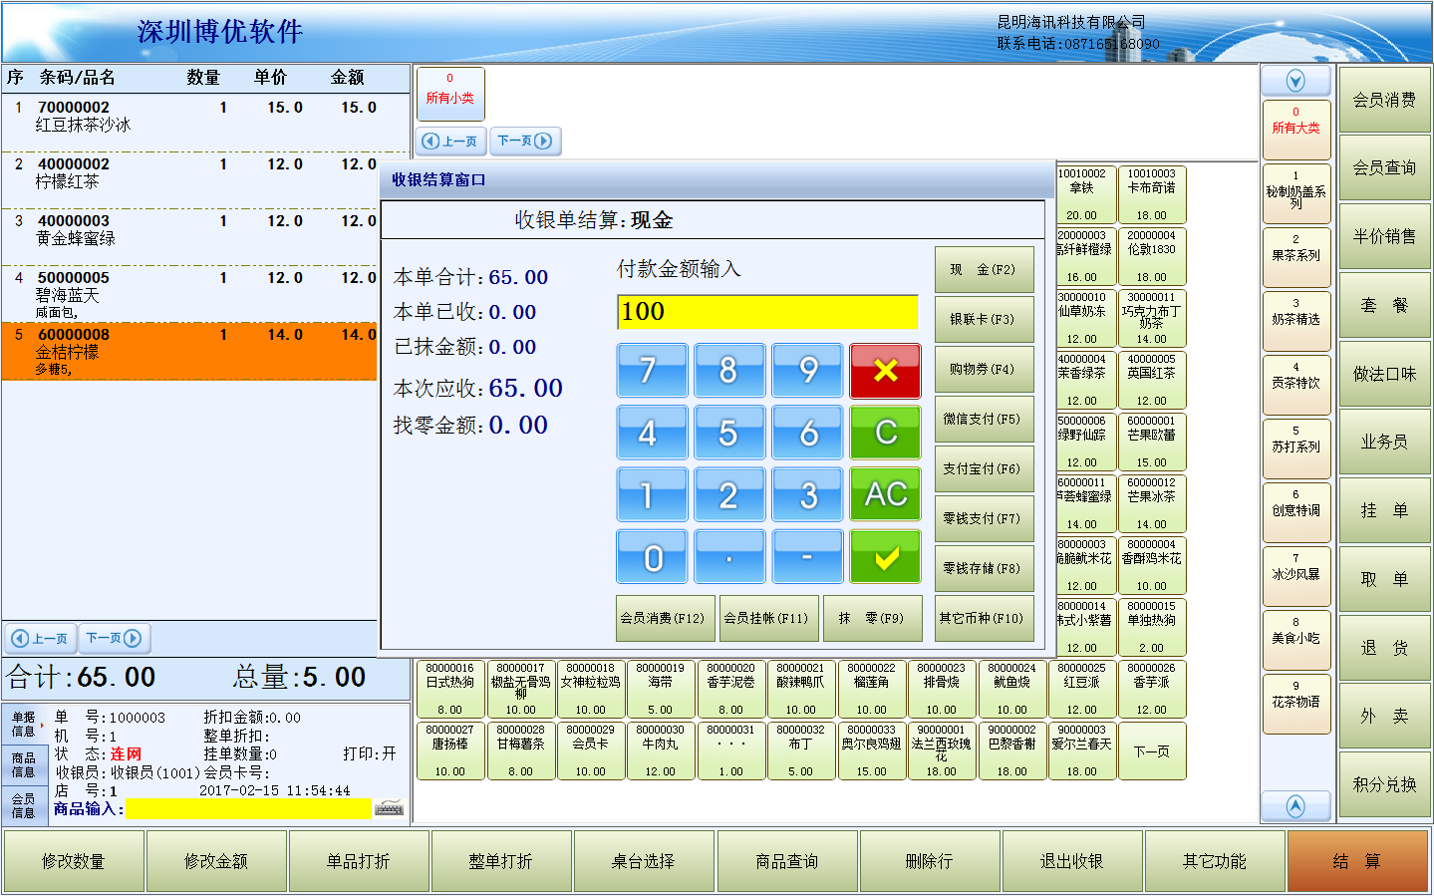Viewport: 1434px width, 896px height.
Task: Tap digit 9 on the keypad
Action: [808, 371]
